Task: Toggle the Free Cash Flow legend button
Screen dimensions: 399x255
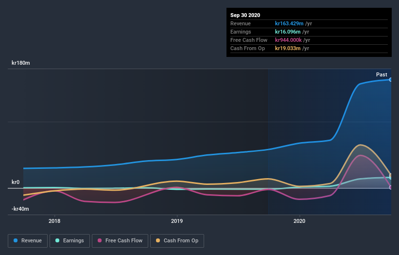Action: tap(120, 241)
